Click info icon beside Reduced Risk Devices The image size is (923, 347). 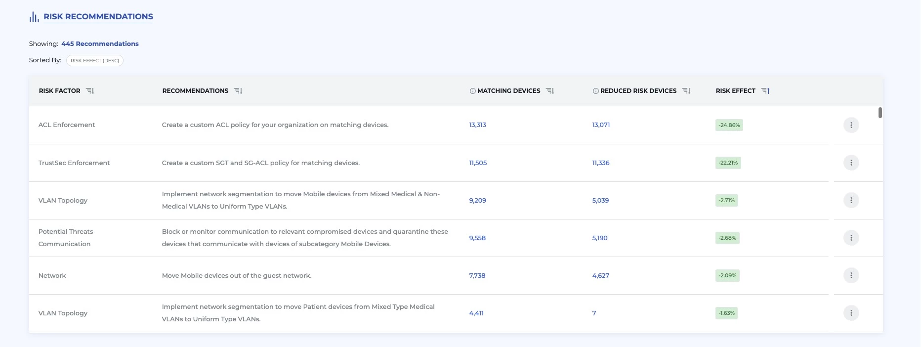pos(595,91)
